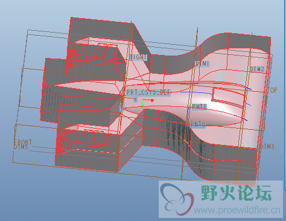Select the DTM2 datum plane label
Viewport: 286px width, 221px height.
point(257,69)
